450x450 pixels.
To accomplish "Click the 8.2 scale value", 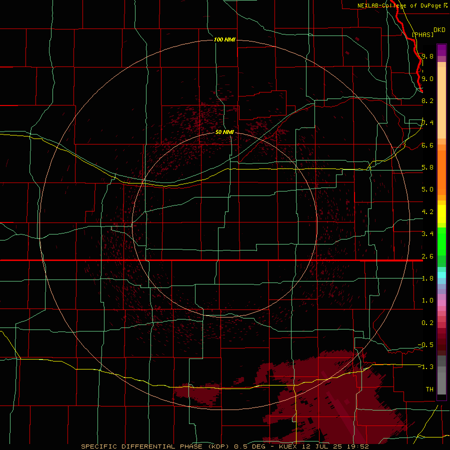I will pos(427,100).
